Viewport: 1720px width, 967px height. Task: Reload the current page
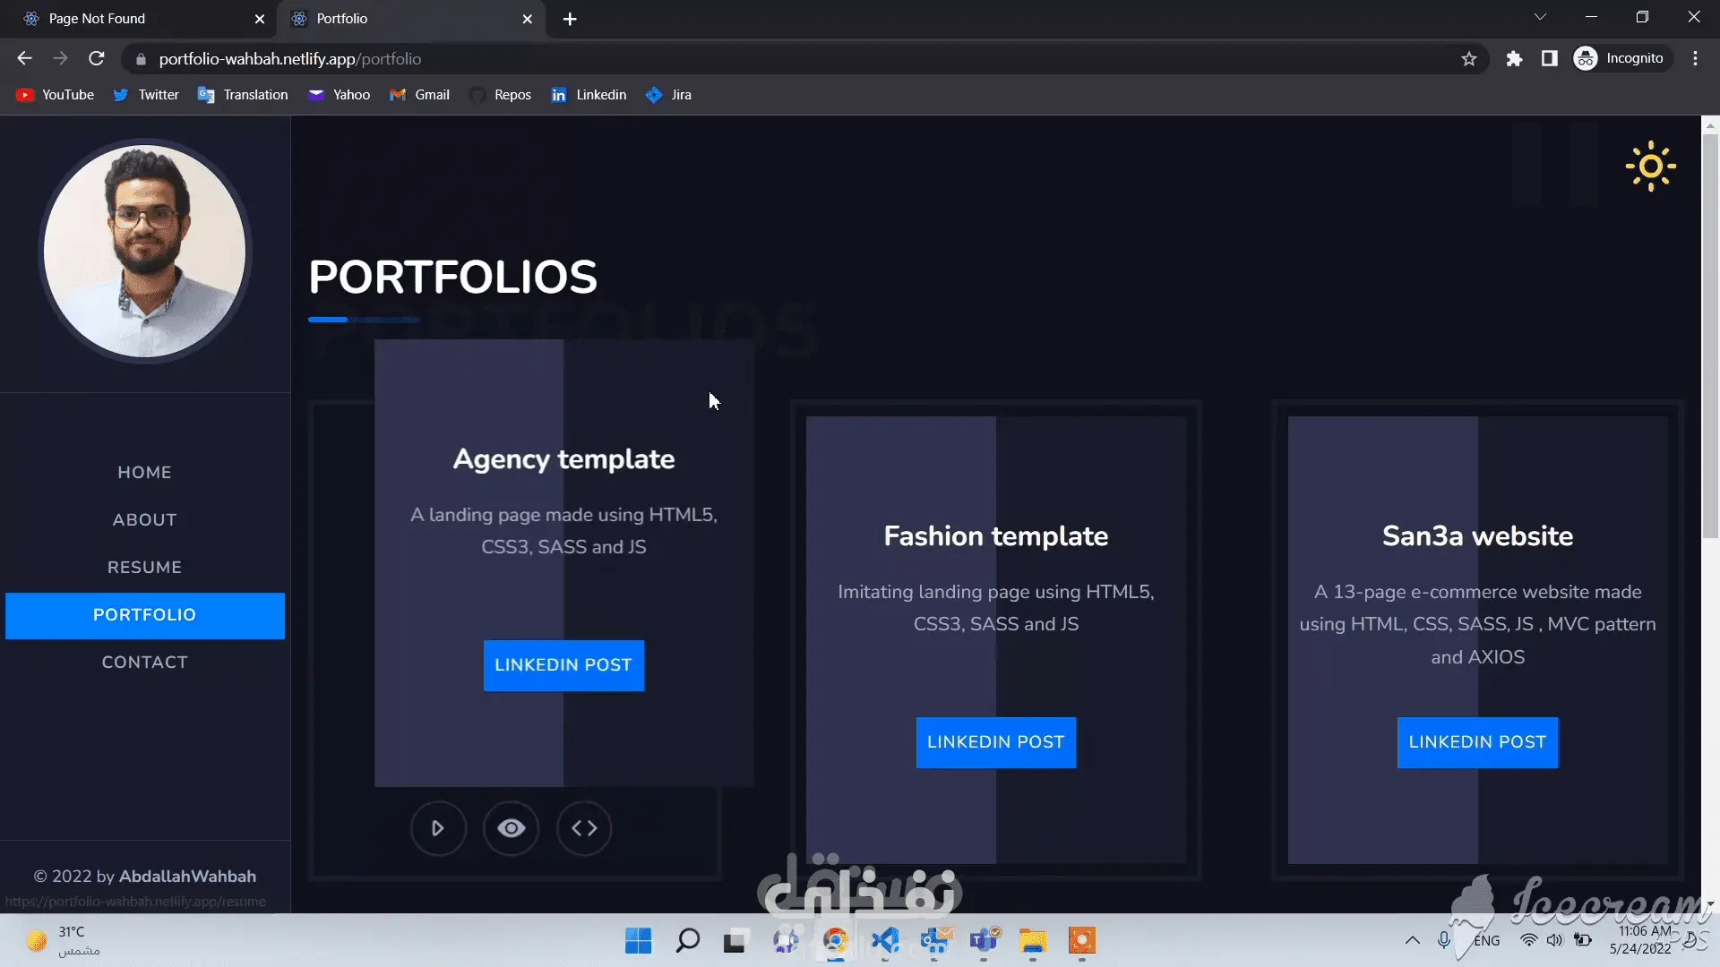(x=97, y=59)
